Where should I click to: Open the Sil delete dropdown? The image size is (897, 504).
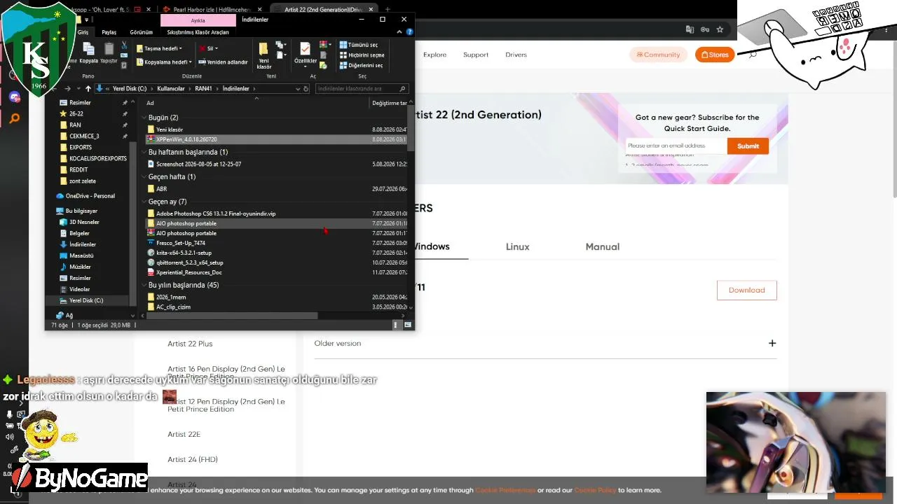[x=209, y=48]
